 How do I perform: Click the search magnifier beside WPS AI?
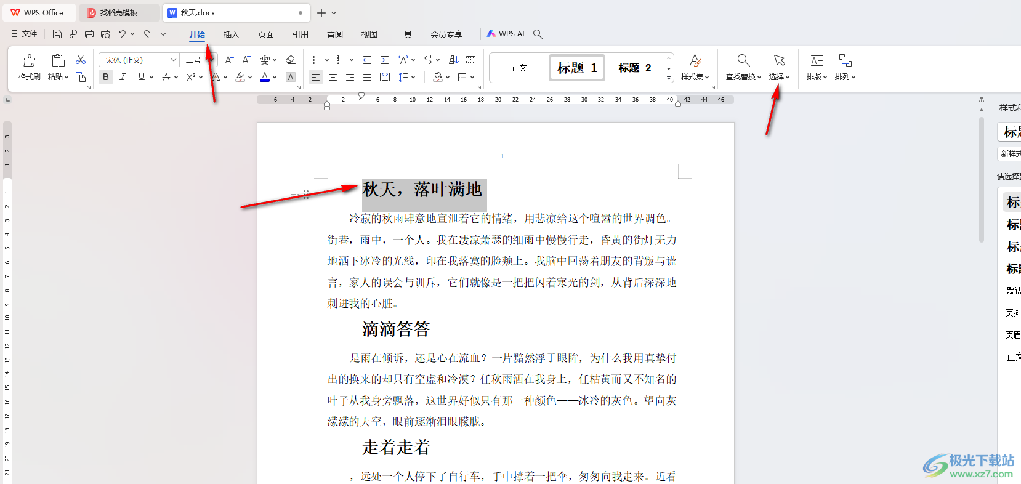coord(538,34)
